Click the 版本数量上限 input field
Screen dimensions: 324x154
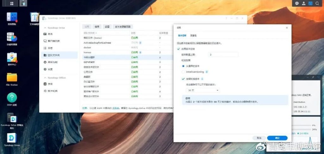click(223, 55)
